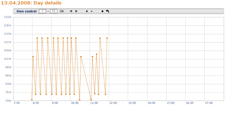Viewport: 226px width, 122px height.
Task: Click the 1060m point after 11:00
Action: pos(96,54)
